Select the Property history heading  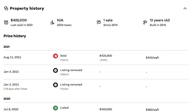pos(27,9)
